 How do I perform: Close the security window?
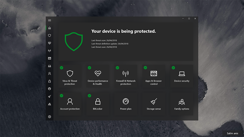pos(195,18)
